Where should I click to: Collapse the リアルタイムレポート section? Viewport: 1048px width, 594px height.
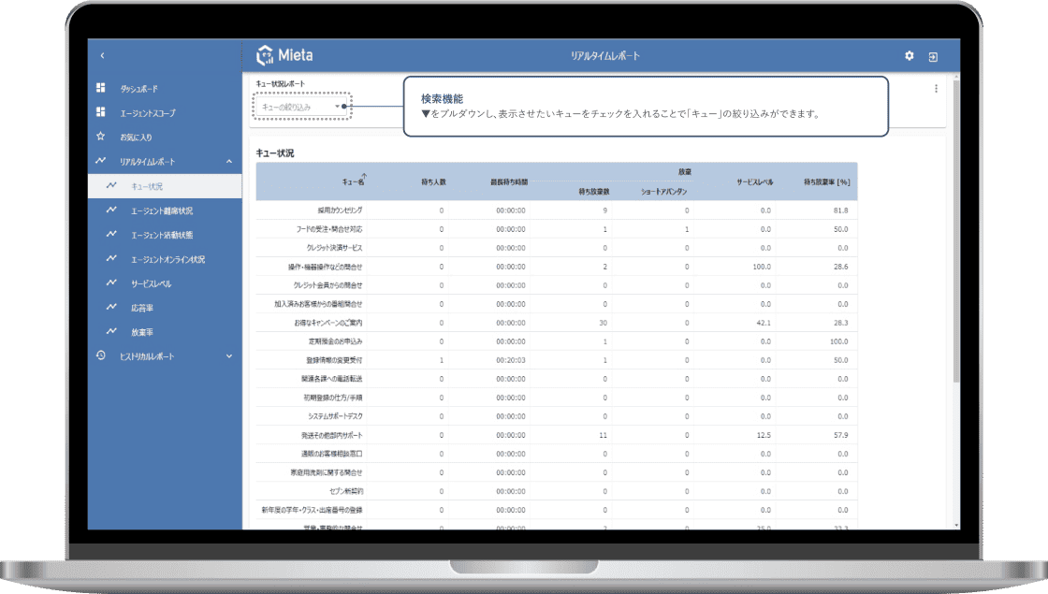click(229, 162)
